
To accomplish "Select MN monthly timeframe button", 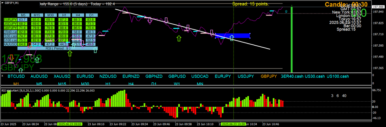I will pos(200,84).
